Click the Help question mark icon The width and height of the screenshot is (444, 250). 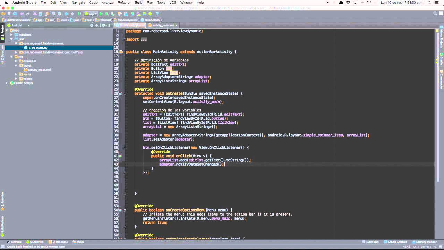pos(157,14)
